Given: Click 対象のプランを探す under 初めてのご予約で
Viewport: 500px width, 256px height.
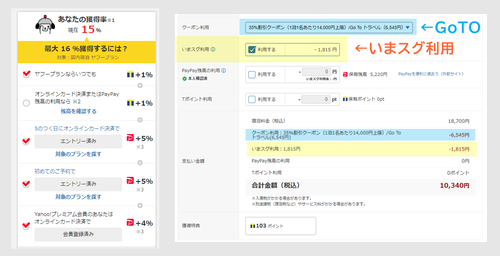Looking at the screenshot, I should coord(78,197).
